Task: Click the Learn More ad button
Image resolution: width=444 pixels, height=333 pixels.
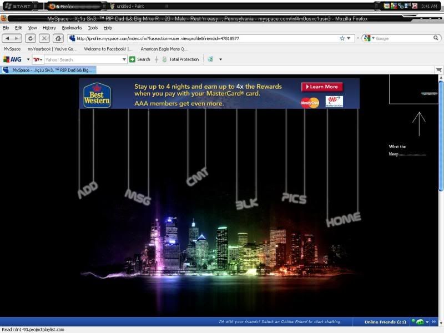Action: (322, 87)
